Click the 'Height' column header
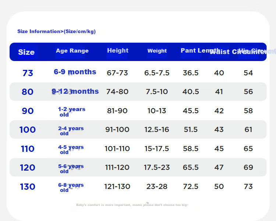276x221 pixels. pos(118,50)
